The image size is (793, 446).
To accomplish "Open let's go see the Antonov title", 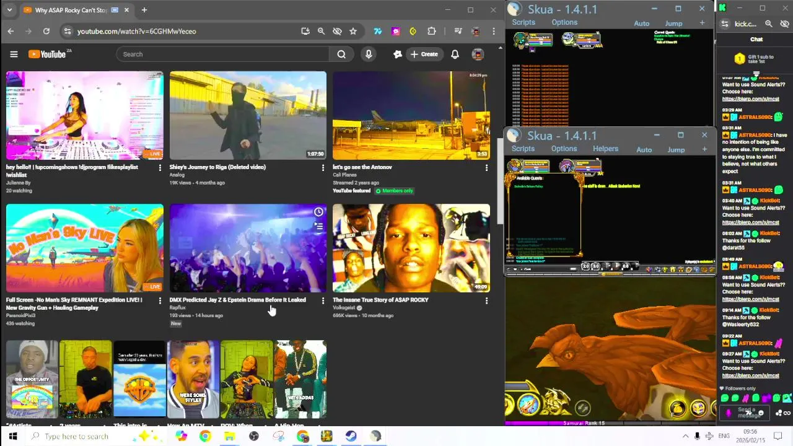I will pos(362,167).
